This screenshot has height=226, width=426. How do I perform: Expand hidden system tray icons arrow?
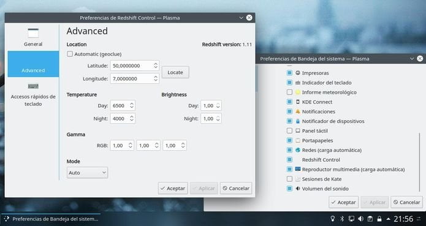coord(389,219)
